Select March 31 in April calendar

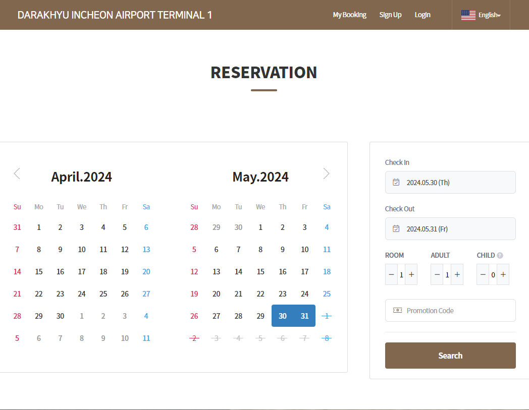coord(17,227)
